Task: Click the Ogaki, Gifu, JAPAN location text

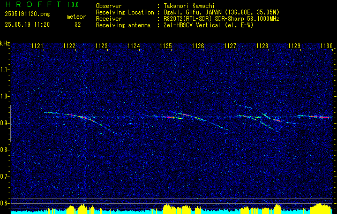Action: pyautogui.click(x=222, y=12)
